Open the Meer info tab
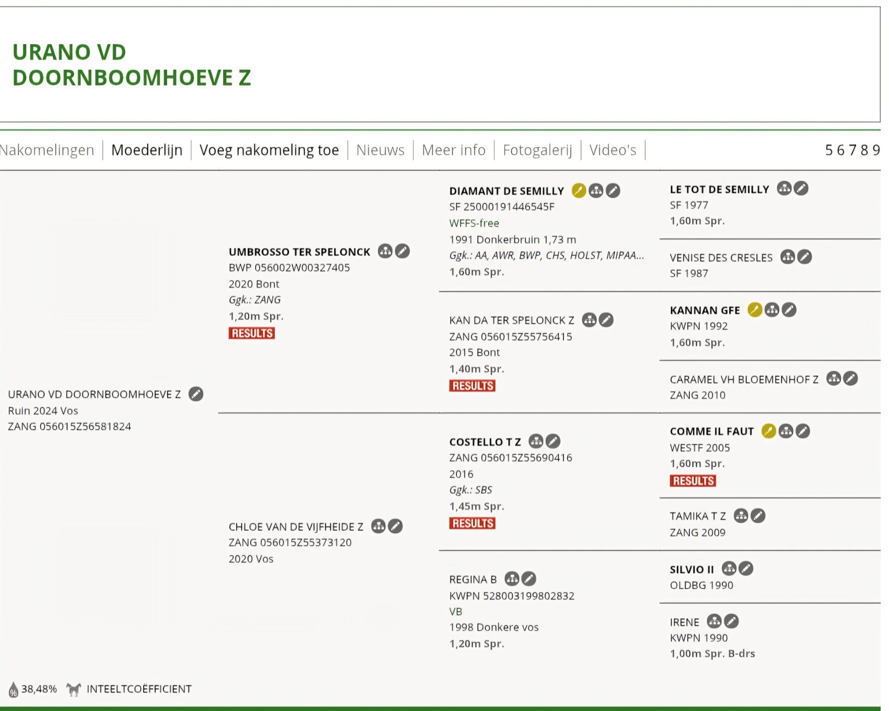Image resolution: width=889 pixels, height=711 pixels. [454, 150]
